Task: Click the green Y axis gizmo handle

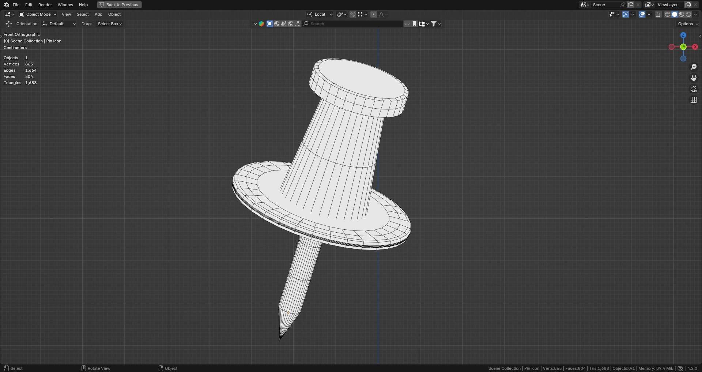Action: coord(683,47)
